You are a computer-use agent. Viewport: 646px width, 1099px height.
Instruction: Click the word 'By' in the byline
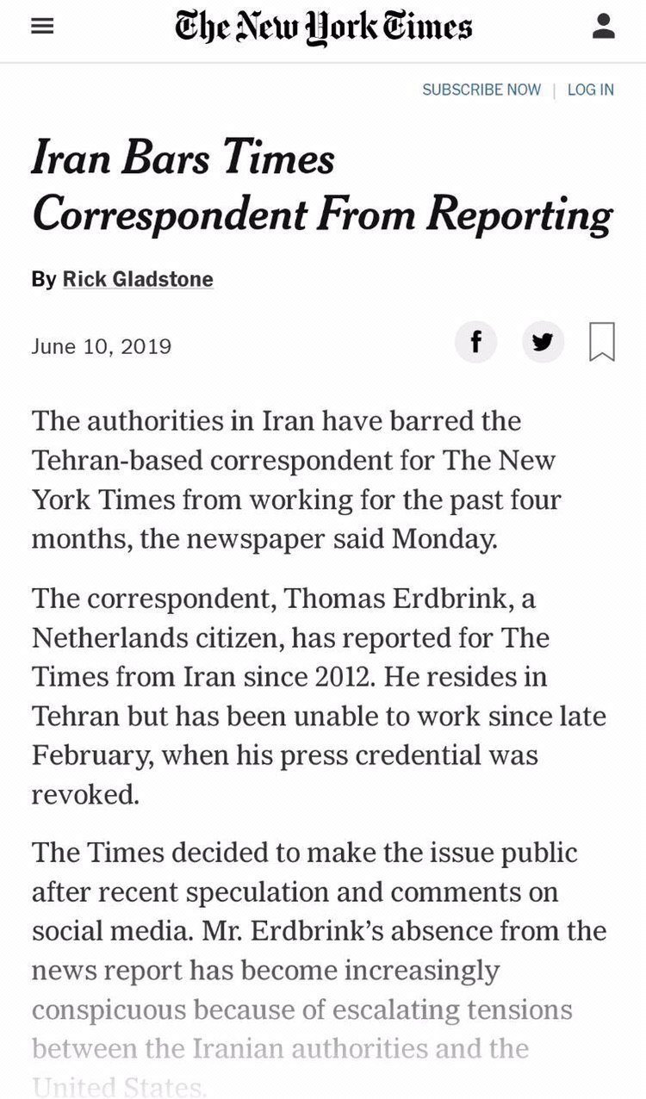(44, 279)
